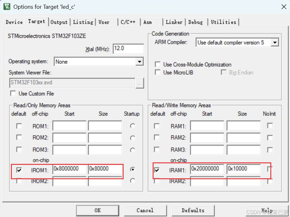
Task: Edit the IROM1 Start field 0x8000000
Action: [x=70, y=169]
